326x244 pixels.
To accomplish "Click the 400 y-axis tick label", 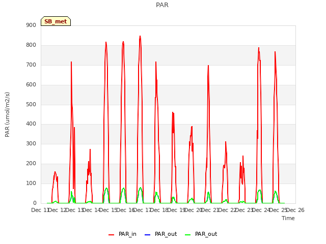I will point(31,124).
